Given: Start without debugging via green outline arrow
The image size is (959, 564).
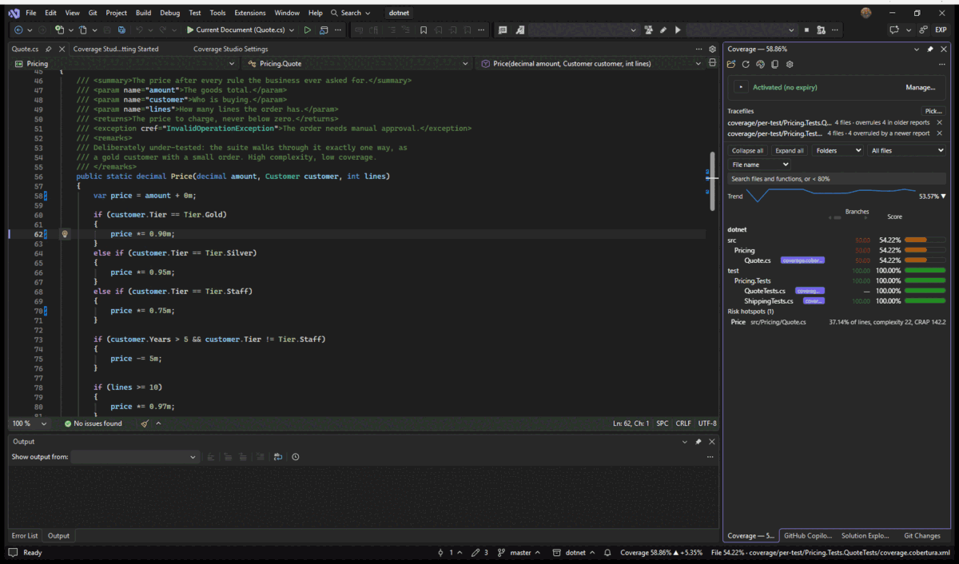Looking at the screenshot, I should (307, 30).
